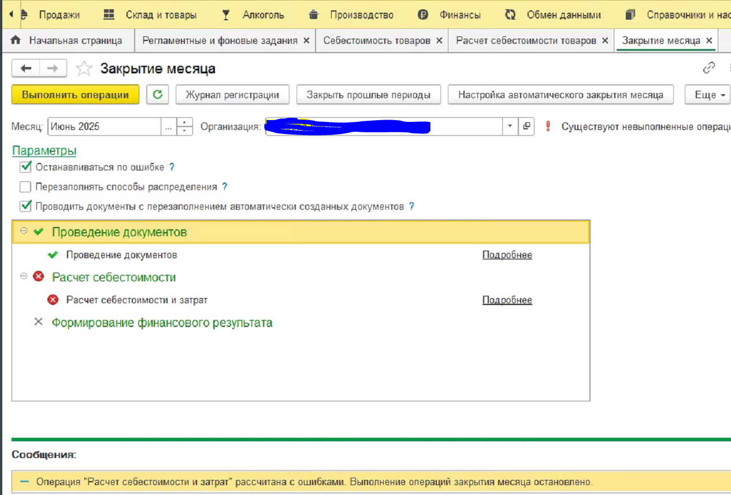
Task: Enable Перезаполнять способы распределения checkbox
Action: point(25,187)
